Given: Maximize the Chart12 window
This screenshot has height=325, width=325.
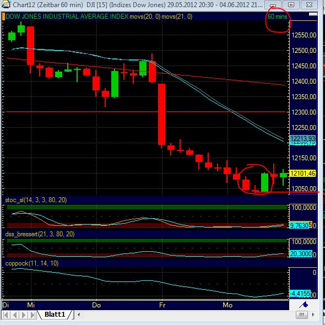Looking at the screenshot, I should 291,4.
